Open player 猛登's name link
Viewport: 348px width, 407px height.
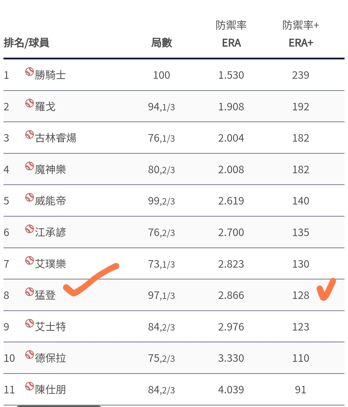[x=45, y=295]
